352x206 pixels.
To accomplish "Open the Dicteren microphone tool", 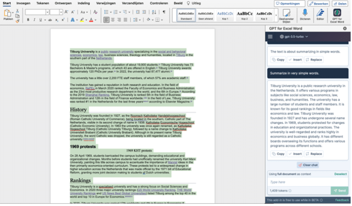I will (x=304, y=14).
